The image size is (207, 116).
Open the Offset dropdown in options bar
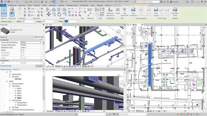77,21
